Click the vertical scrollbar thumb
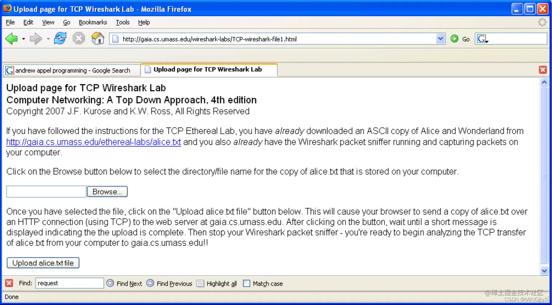The image size is (552, 305). click(544, 176)
